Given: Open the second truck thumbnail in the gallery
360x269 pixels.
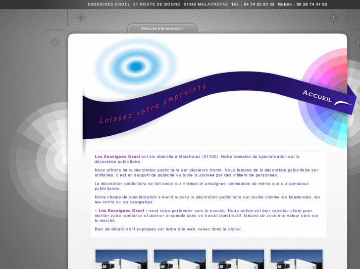Looking at the screenshot, I should (x=180, y=259).
